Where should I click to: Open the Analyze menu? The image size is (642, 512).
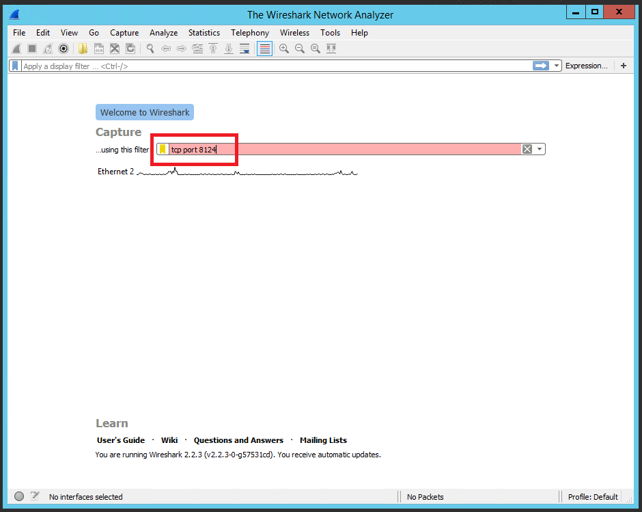pyautogui.click(x=163, y=32)
